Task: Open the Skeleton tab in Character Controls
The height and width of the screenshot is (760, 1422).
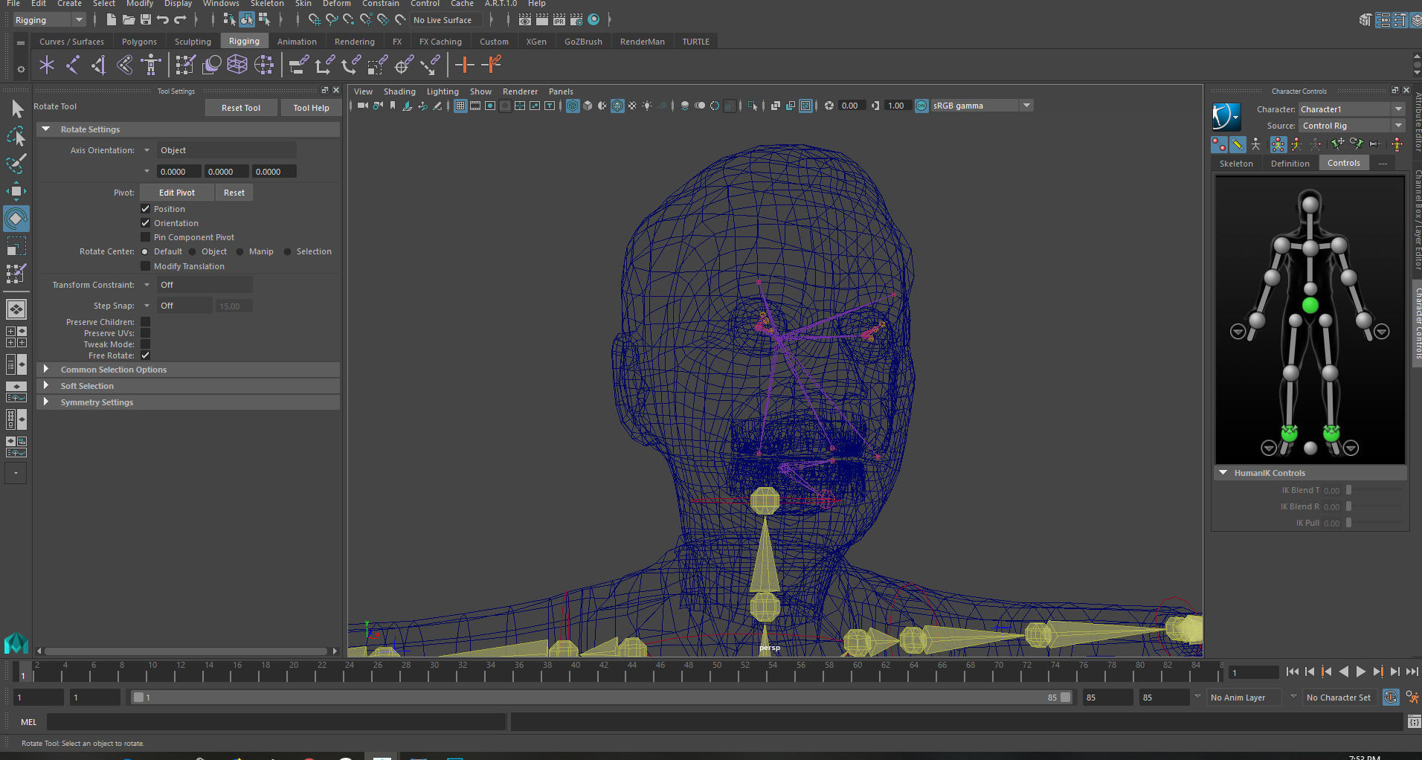Action: point(1236,164)
